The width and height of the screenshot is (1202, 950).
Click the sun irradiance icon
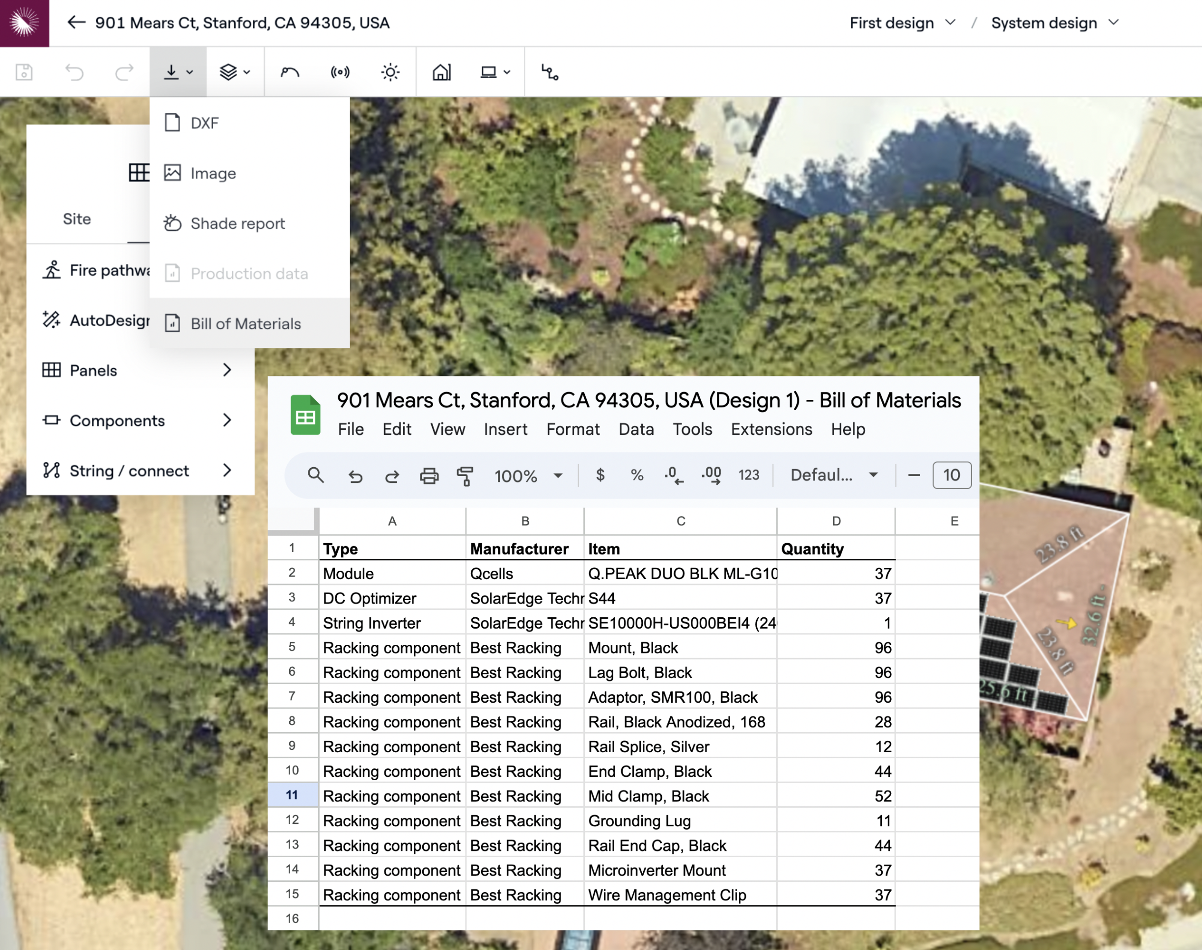390,72
